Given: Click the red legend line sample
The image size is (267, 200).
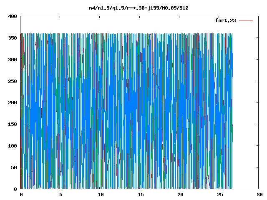Looking at the screenshot, I should click(x=246, y=20).
